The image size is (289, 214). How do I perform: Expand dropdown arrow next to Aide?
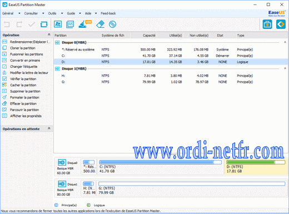(x=96, y=13)
